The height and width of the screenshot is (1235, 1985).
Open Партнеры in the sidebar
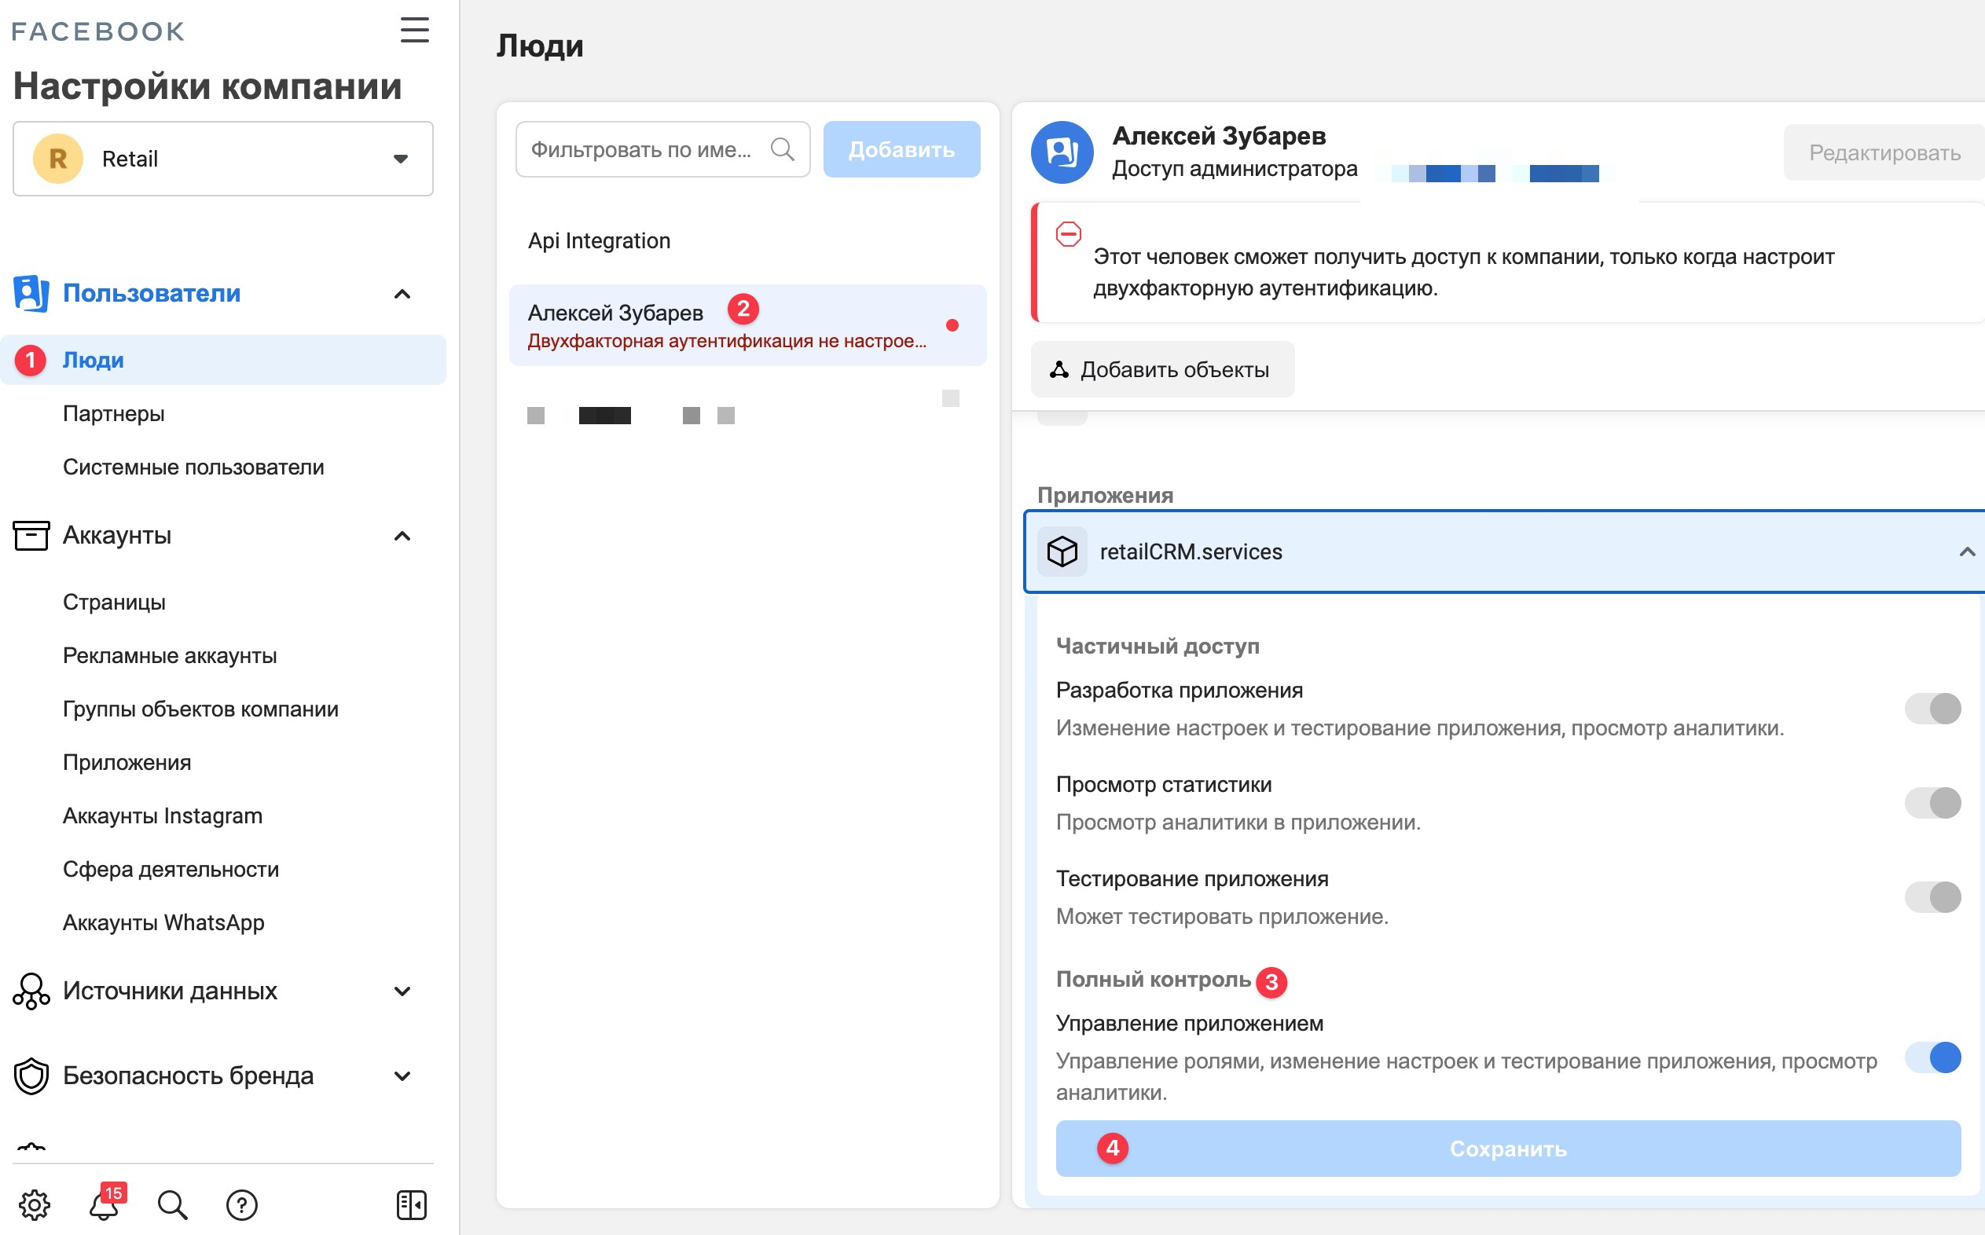[113, 413]
